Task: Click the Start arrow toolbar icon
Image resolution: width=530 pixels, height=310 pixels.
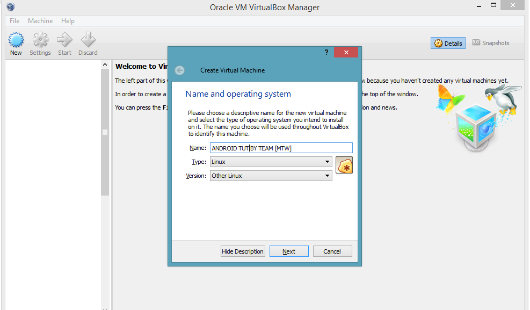Action: 64,44
